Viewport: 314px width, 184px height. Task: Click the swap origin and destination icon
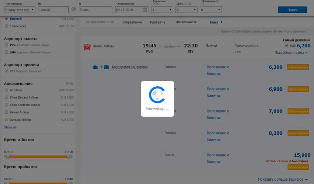point(73,10)
